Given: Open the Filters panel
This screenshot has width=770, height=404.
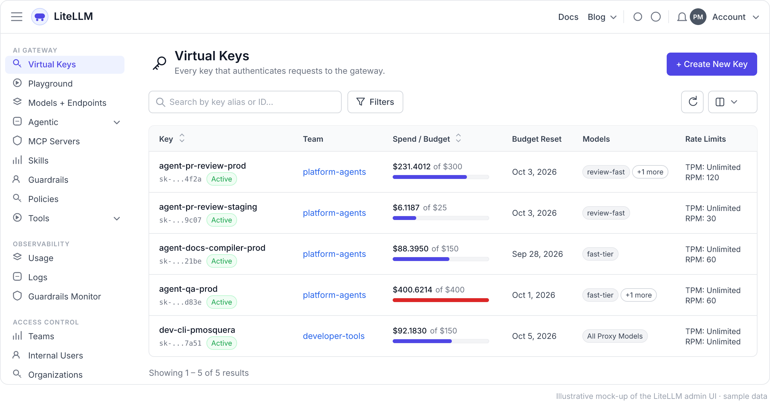Looking at the screenshot, I should click(x=375, y=102).
